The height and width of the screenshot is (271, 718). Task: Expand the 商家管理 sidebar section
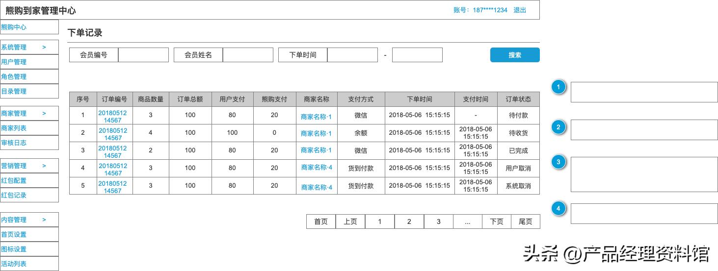pyautogui.click(x=29, y=113)
